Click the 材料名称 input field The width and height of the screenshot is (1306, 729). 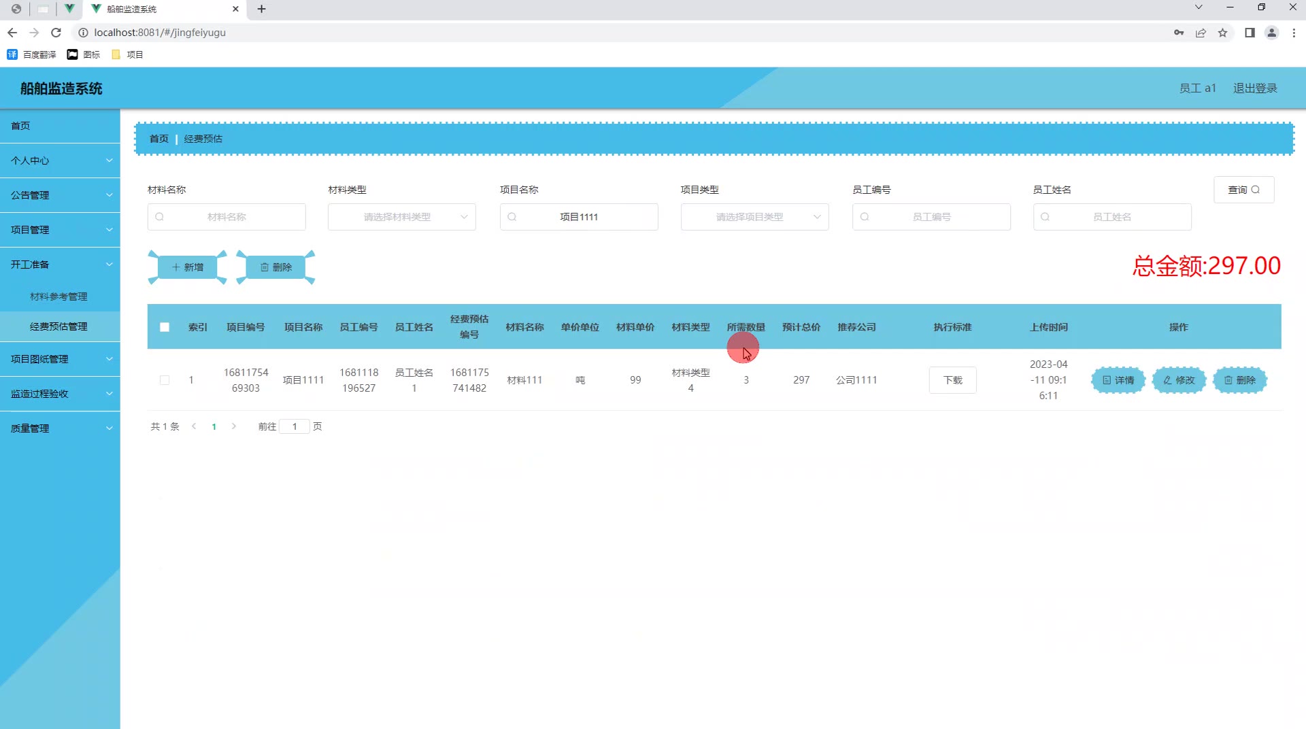tap(227, 217)
